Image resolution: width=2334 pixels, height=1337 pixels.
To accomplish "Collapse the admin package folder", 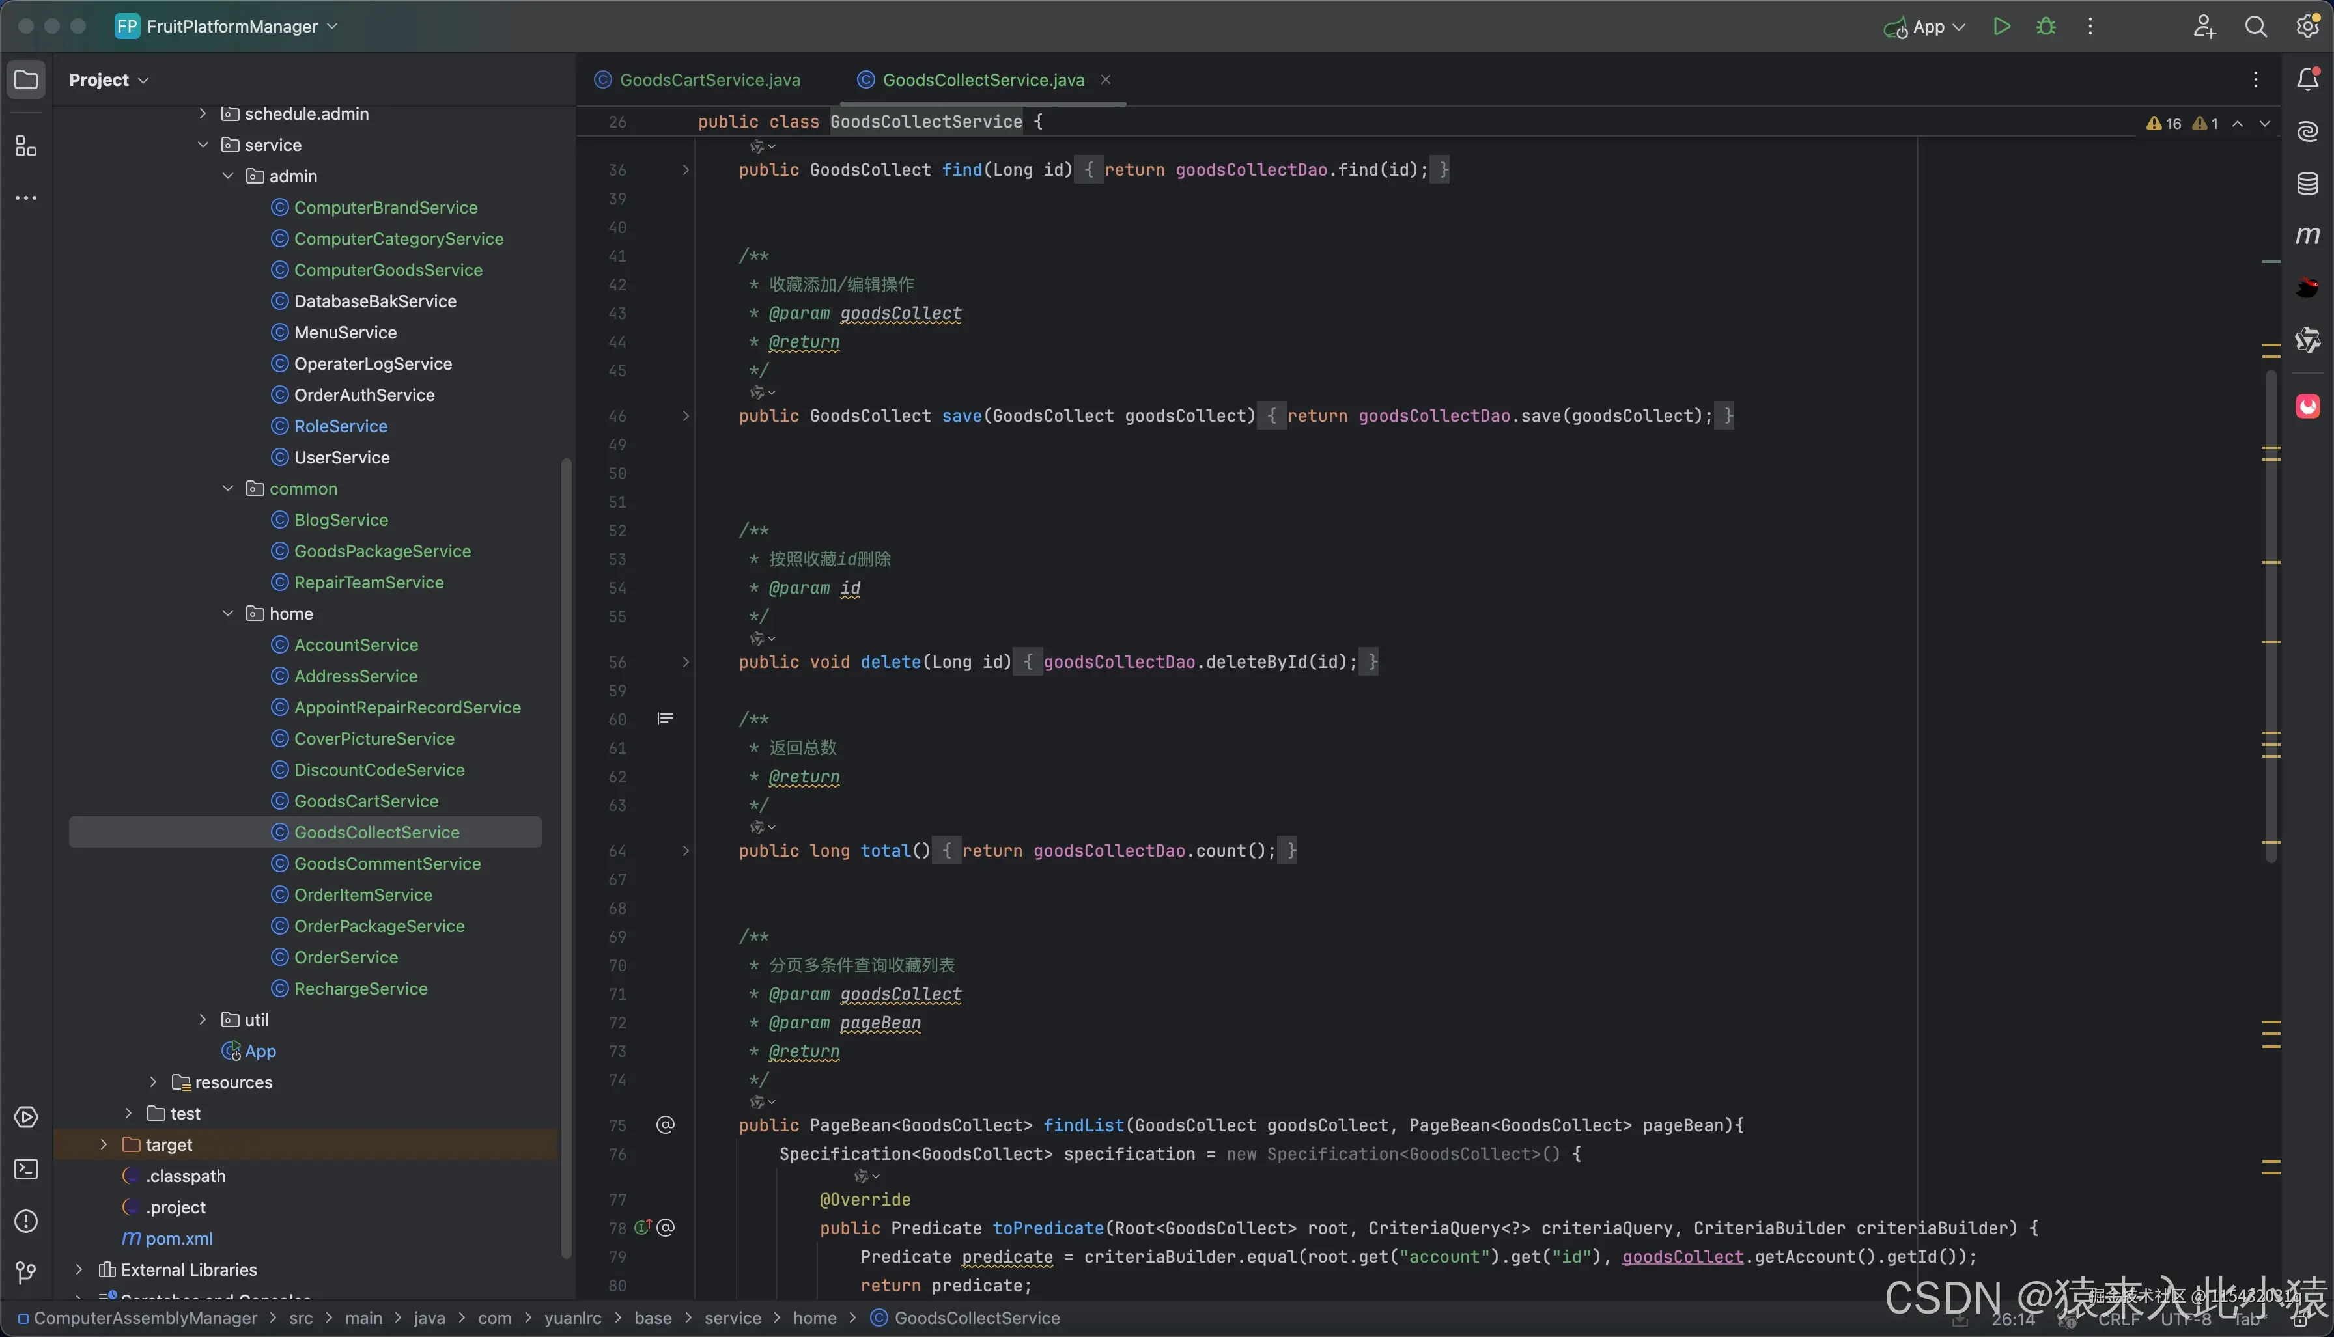I will coord(228,176).
